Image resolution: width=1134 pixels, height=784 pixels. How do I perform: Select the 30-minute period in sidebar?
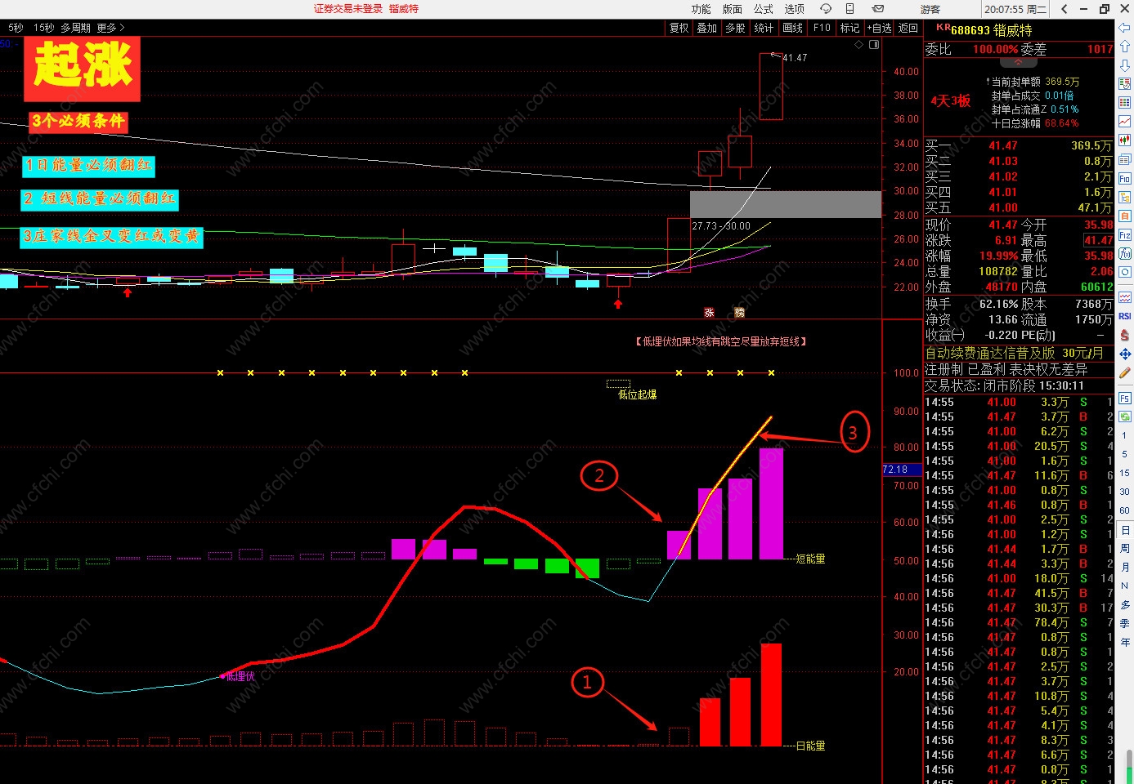click(1124, 492)
